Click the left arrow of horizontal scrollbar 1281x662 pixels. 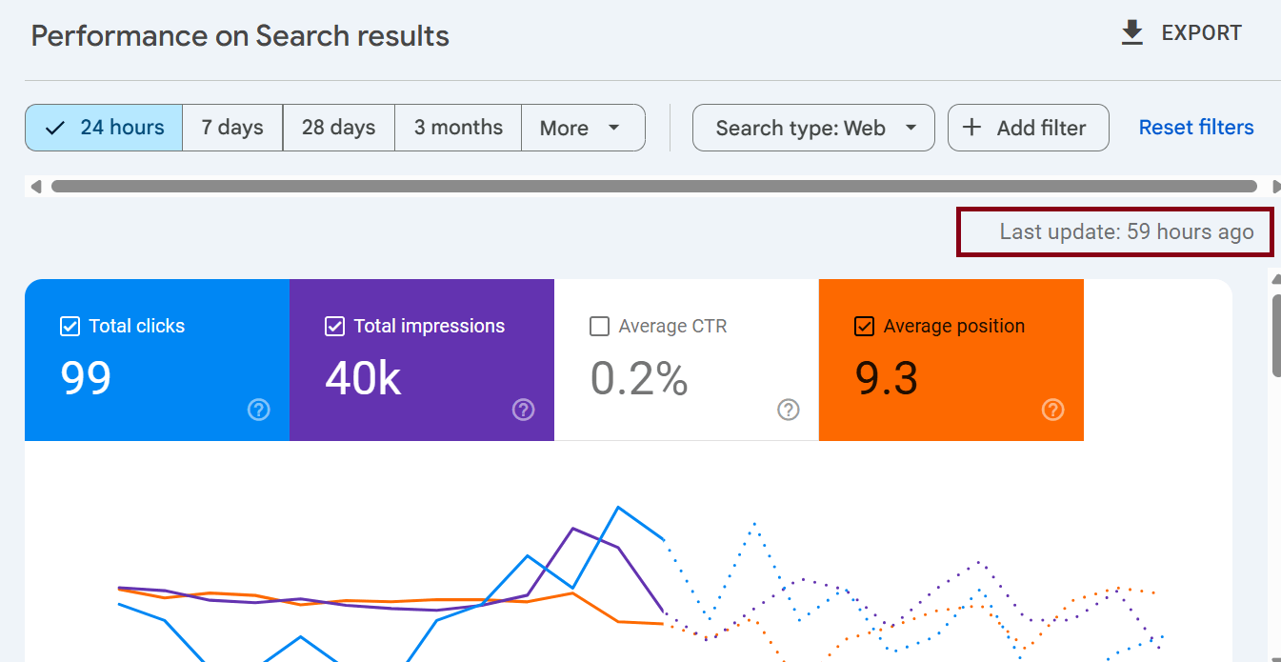pyautogui.click(x=34, y=186)
